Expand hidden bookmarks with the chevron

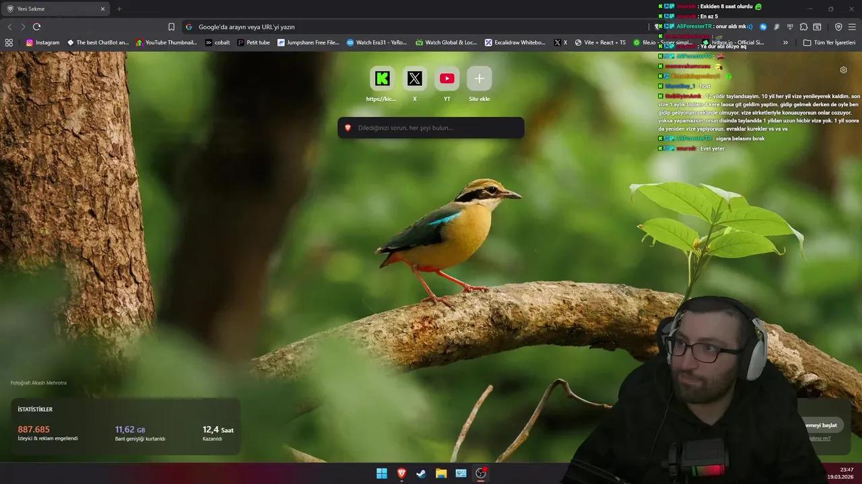tap(785, 42)
